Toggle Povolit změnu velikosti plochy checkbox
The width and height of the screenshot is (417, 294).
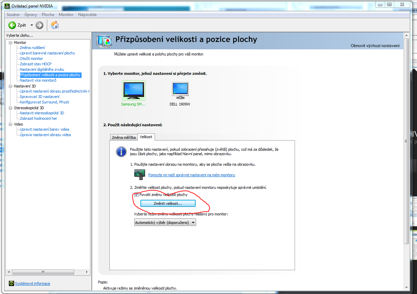coord(137,195)
